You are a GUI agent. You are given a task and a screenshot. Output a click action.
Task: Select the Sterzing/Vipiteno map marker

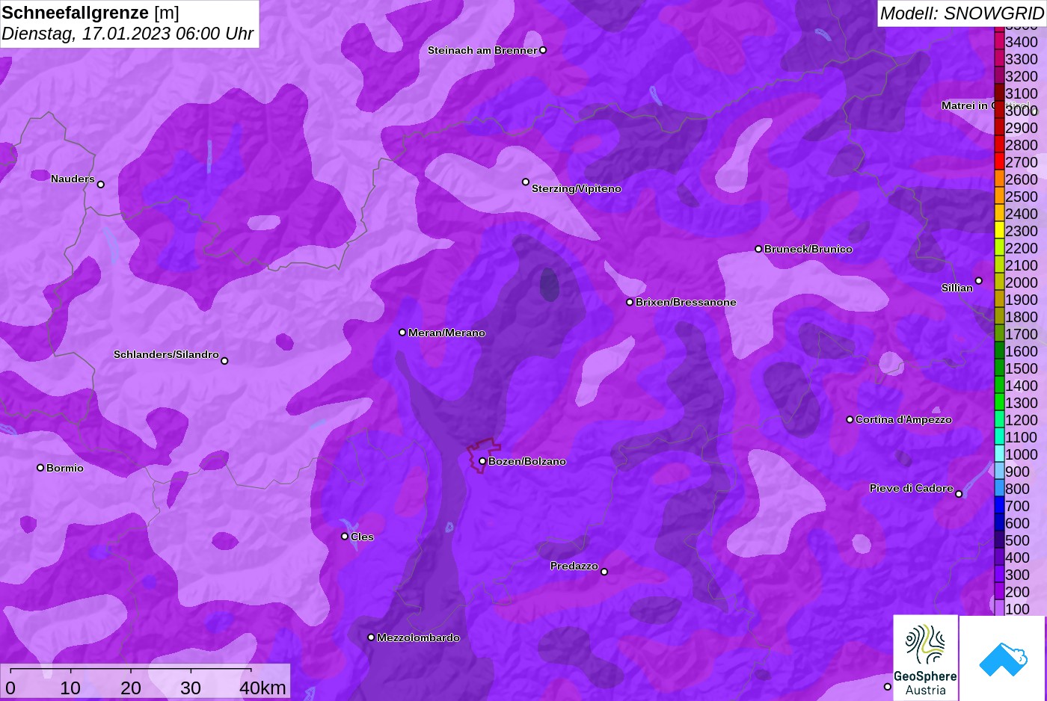[x=526, y=182]
